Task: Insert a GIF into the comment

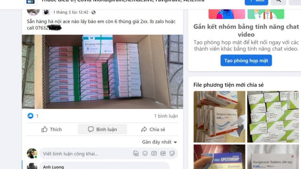Action: 163,153
